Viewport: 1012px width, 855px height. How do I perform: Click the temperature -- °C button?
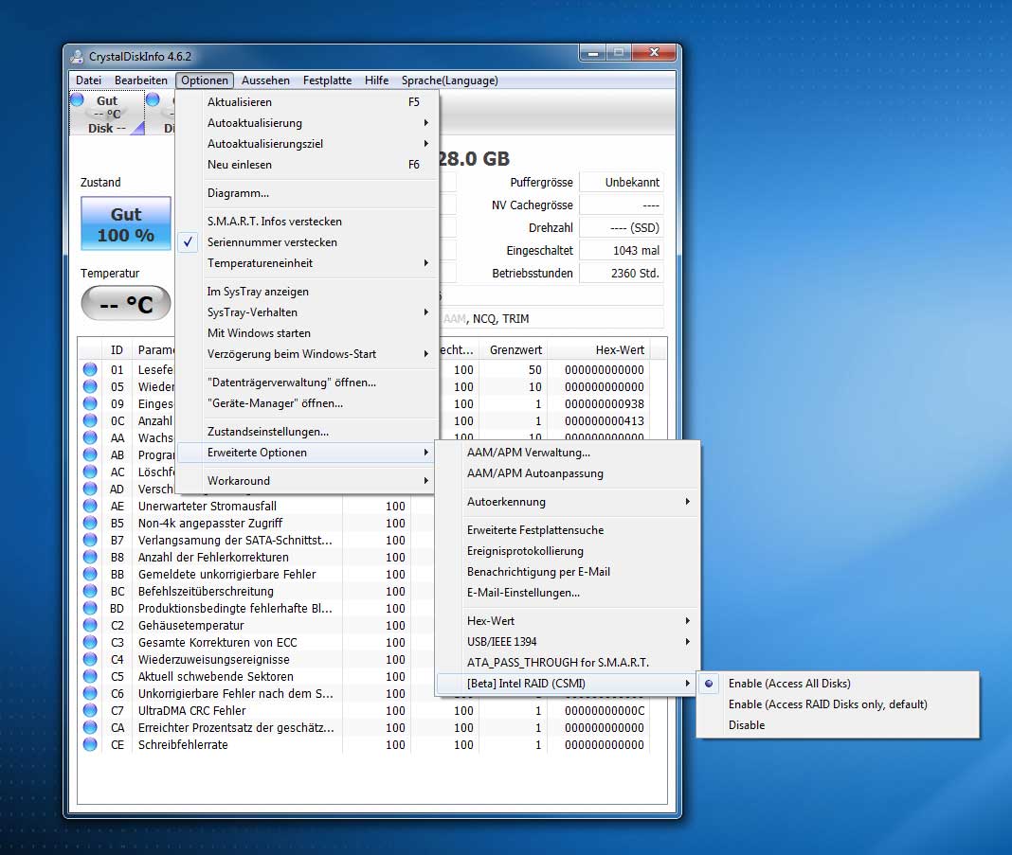tap(126, 303)
